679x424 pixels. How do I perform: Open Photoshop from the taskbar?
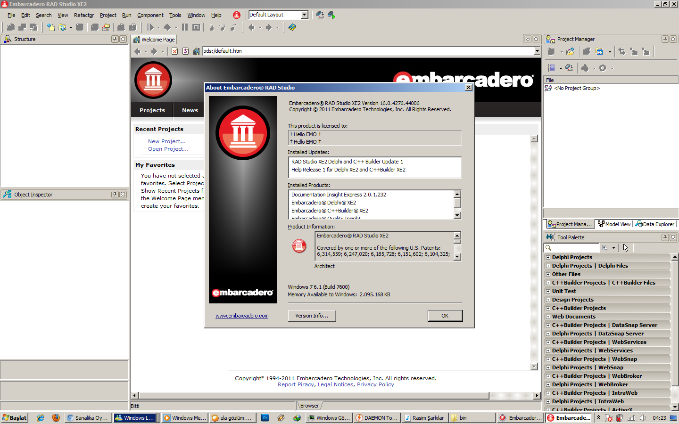[265, 418]
